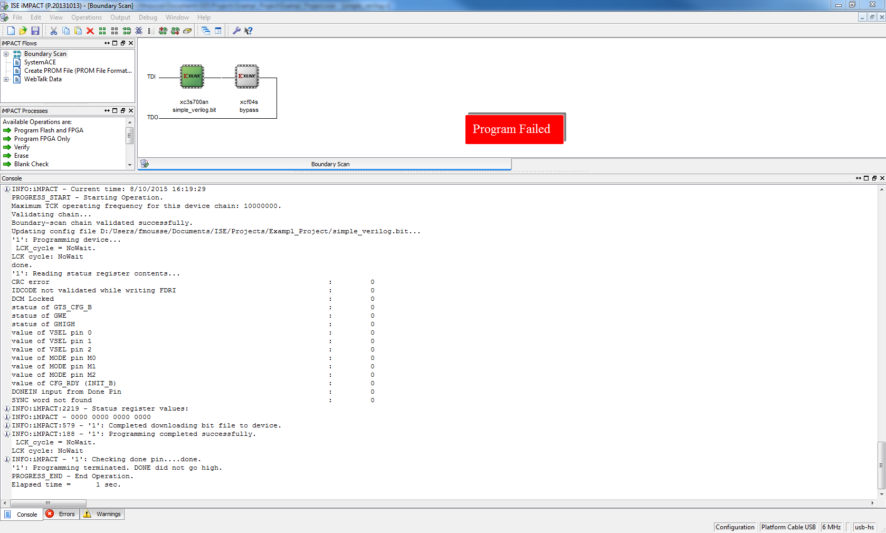Run Program FPGA Only operation
Screen dimensions: 886x533
point(42,139)
